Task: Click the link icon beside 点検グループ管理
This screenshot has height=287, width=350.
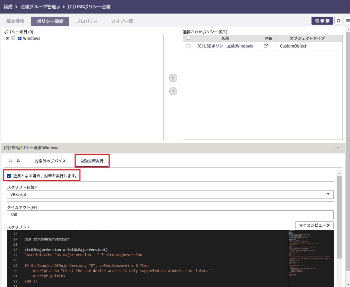Action: click(58, 7)
